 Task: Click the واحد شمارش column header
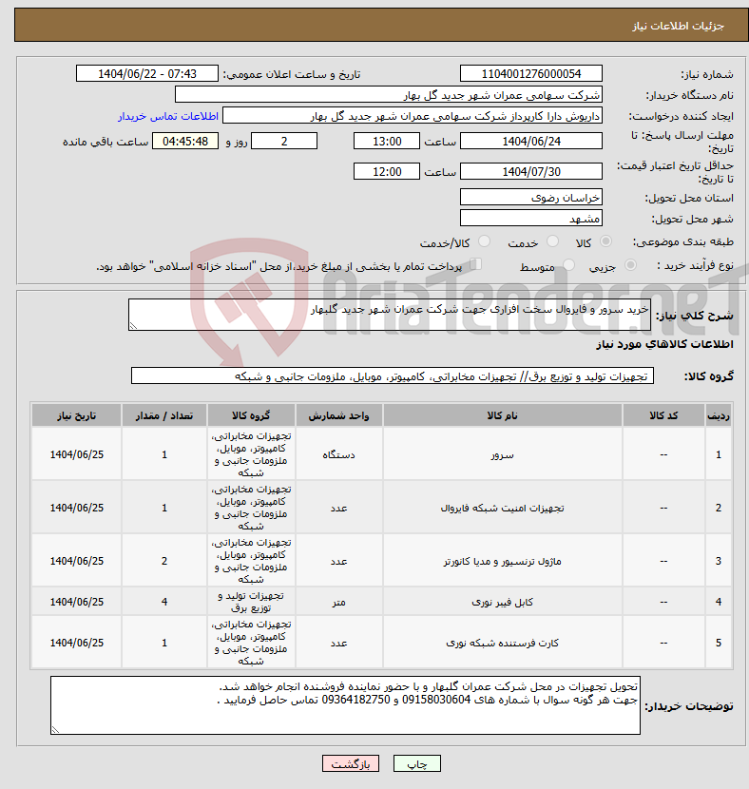point(339,415)
